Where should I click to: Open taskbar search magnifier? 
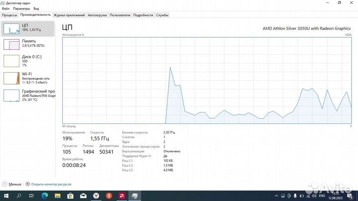[19, 196]
